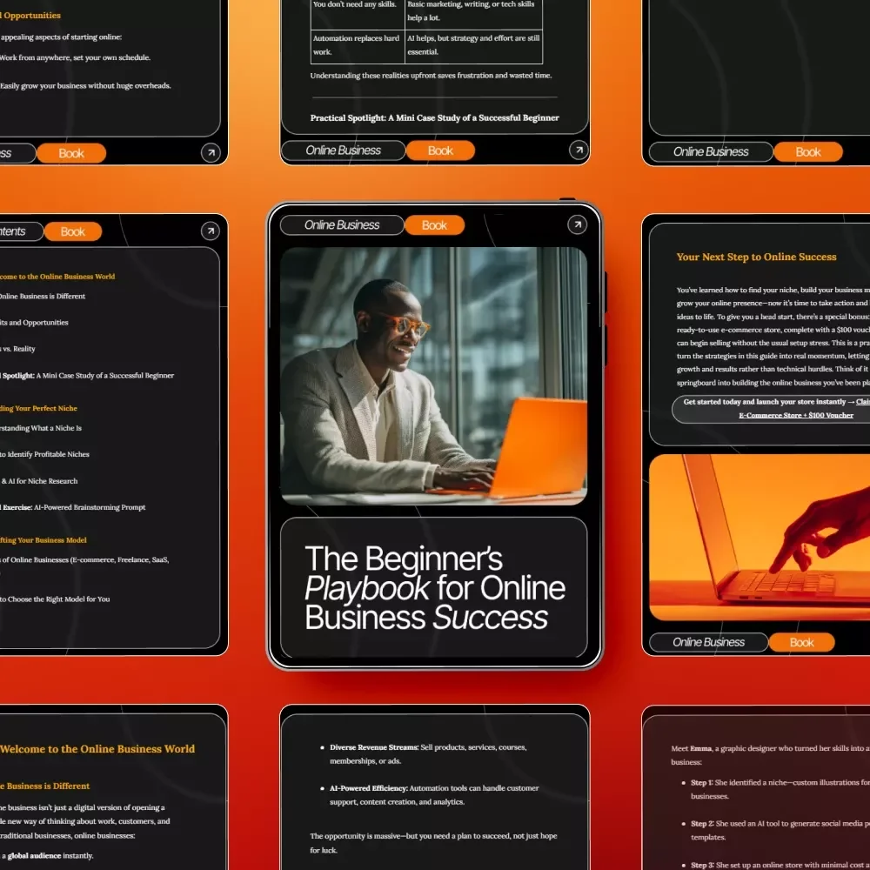Click 'Easily grow your business without huge overheads.' line

pyautogui.click(x=85, y=85)
